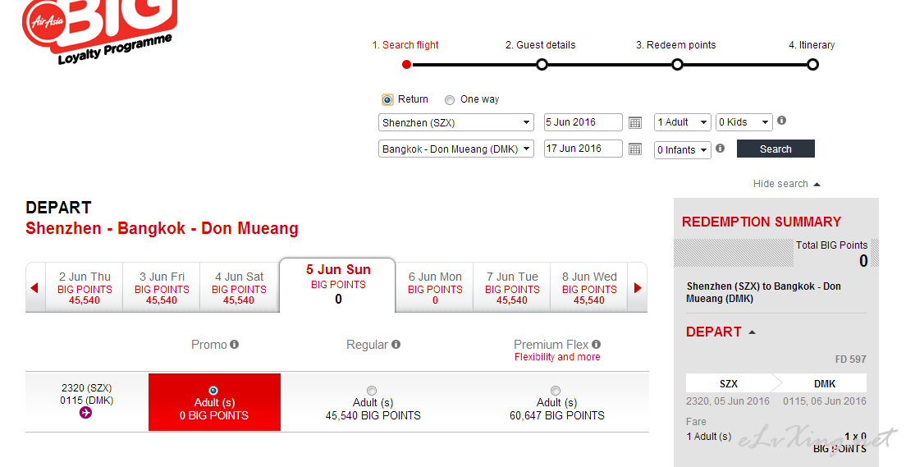Open the 0 Kids dropdown
Image resolution: width=906 pixels, height=467 pixels.
click(744, 122)
